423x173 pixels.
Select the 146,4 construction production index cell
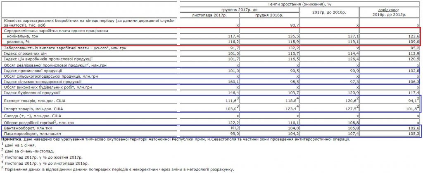tap(232, 94)
